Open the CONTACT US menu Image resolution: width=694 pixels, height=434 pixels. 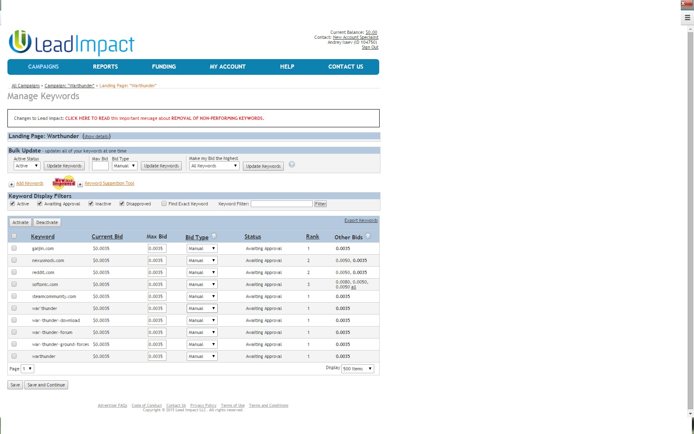tap(346, 67)
